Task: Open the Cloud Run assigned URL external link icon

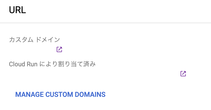Action: (183, 74)
